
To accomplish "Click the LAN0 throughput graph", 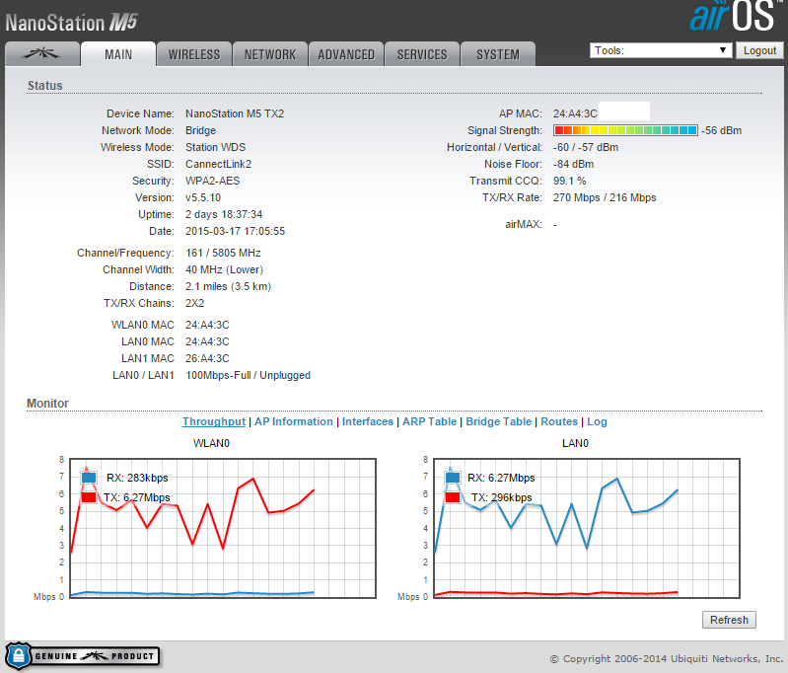I will [587, 528].
